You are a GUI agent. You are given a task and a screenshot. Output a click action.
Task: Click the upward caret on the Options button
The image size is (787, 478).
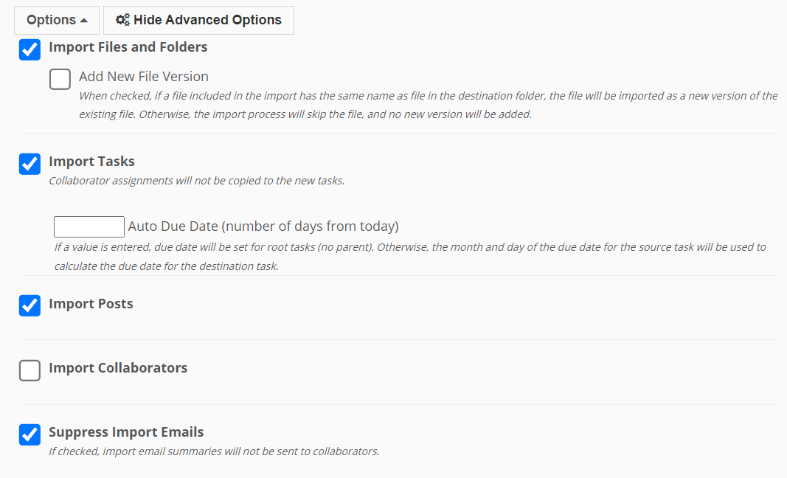tap(85, 20)
